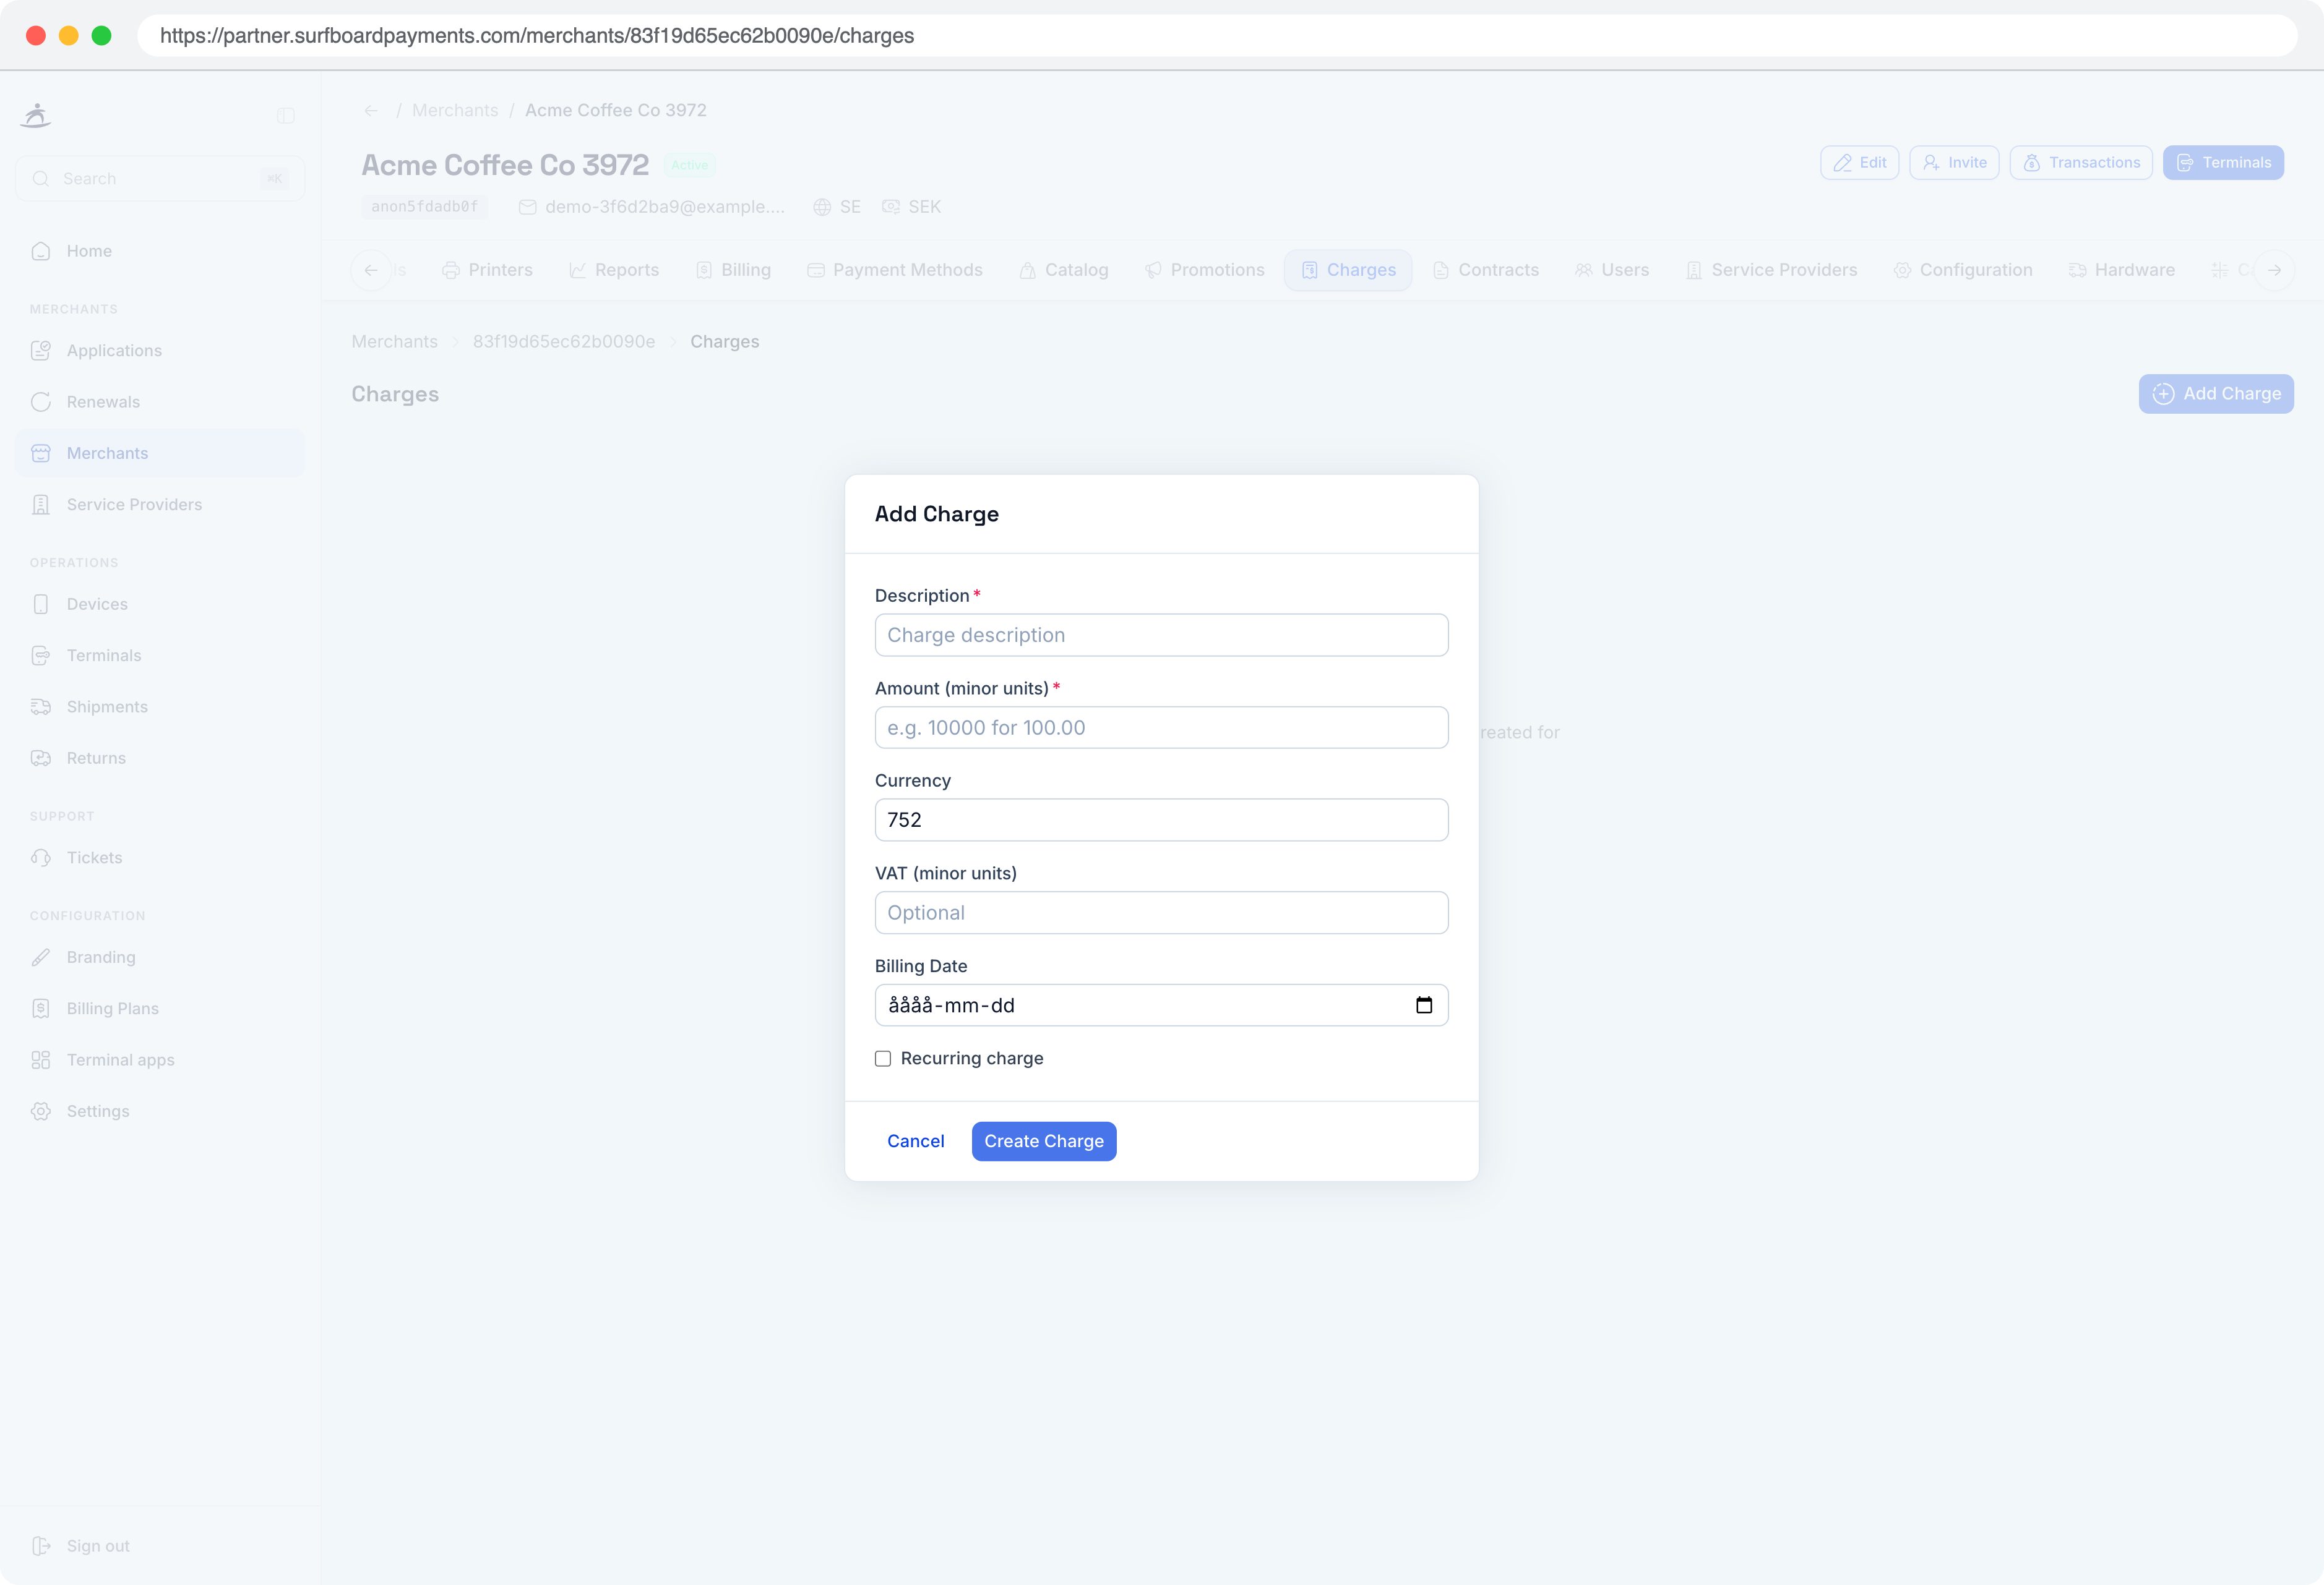This screenshot has width=2324, height=1585.
Task: Open the Service Providers tab
Action: tap(1772, 270)
